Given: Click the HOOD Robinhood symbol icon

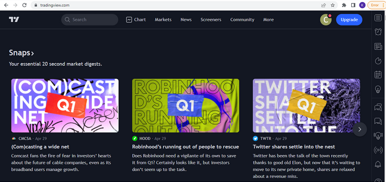Looking at the screenshot, I should (x=135, y=139).
